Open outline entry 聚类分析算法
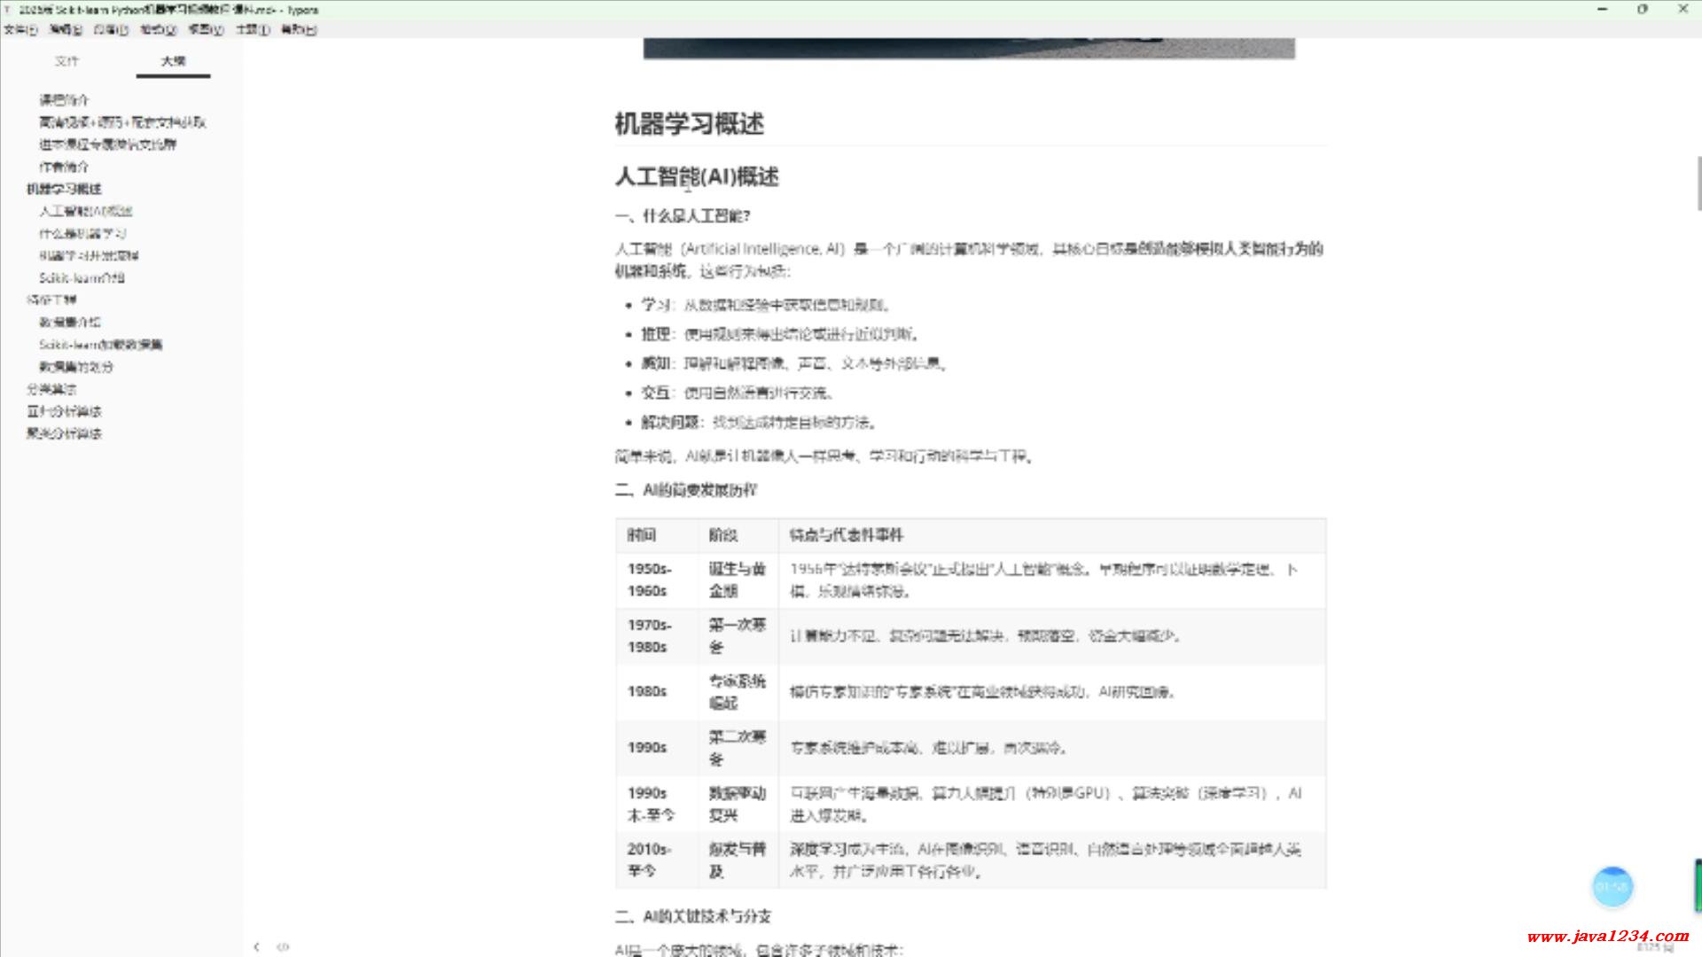This screenshot has width=1702, height=957. click(64, 433)
